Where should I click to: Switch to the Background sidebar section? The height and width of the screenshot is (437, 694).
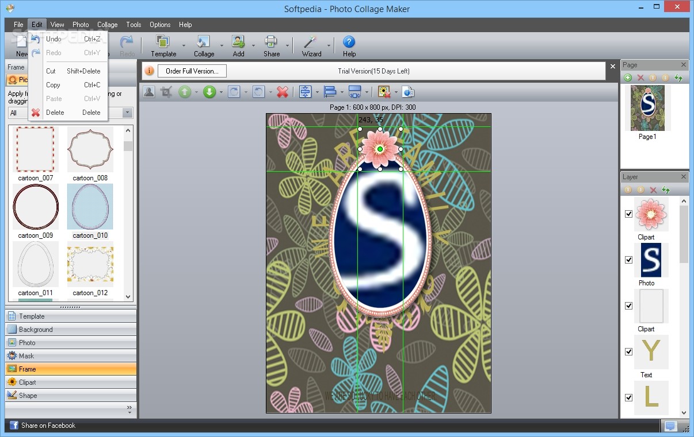(71, 330)
